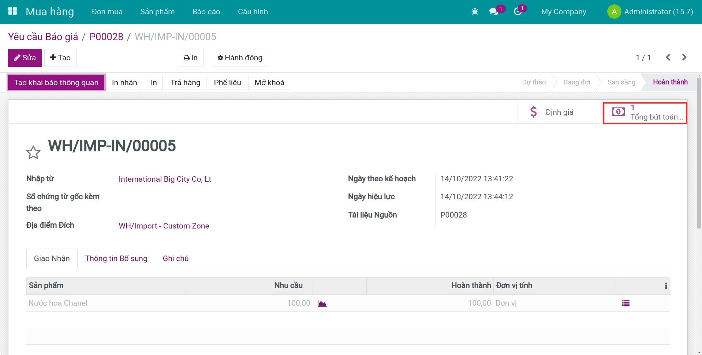The image size is (702, 355).
Task: Open the conversations chat icon
Action: pyautogui.click(x=494, y=12)
